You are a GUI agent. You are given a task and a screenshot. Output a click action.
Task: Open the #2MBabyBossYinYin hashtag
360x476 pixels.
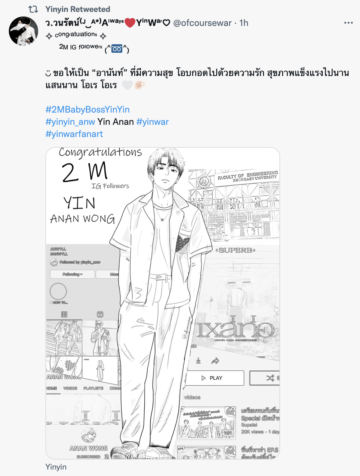[88, 110]
